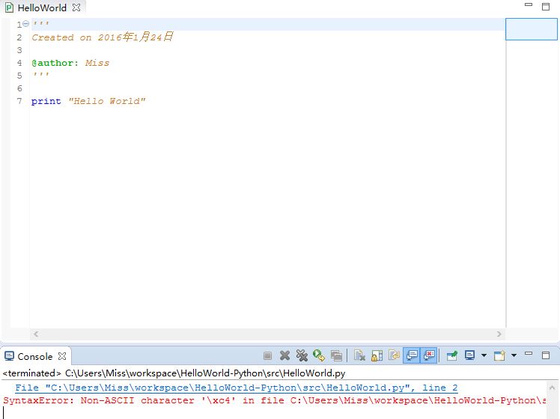Image resolution: width=560 pixels, height=419 pixels.
Task: Click line number 7 in the gutter
Action: 19,101
